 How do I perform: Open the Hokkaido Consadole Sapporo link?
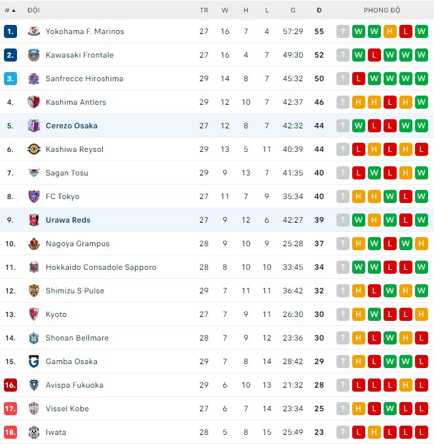101,267
